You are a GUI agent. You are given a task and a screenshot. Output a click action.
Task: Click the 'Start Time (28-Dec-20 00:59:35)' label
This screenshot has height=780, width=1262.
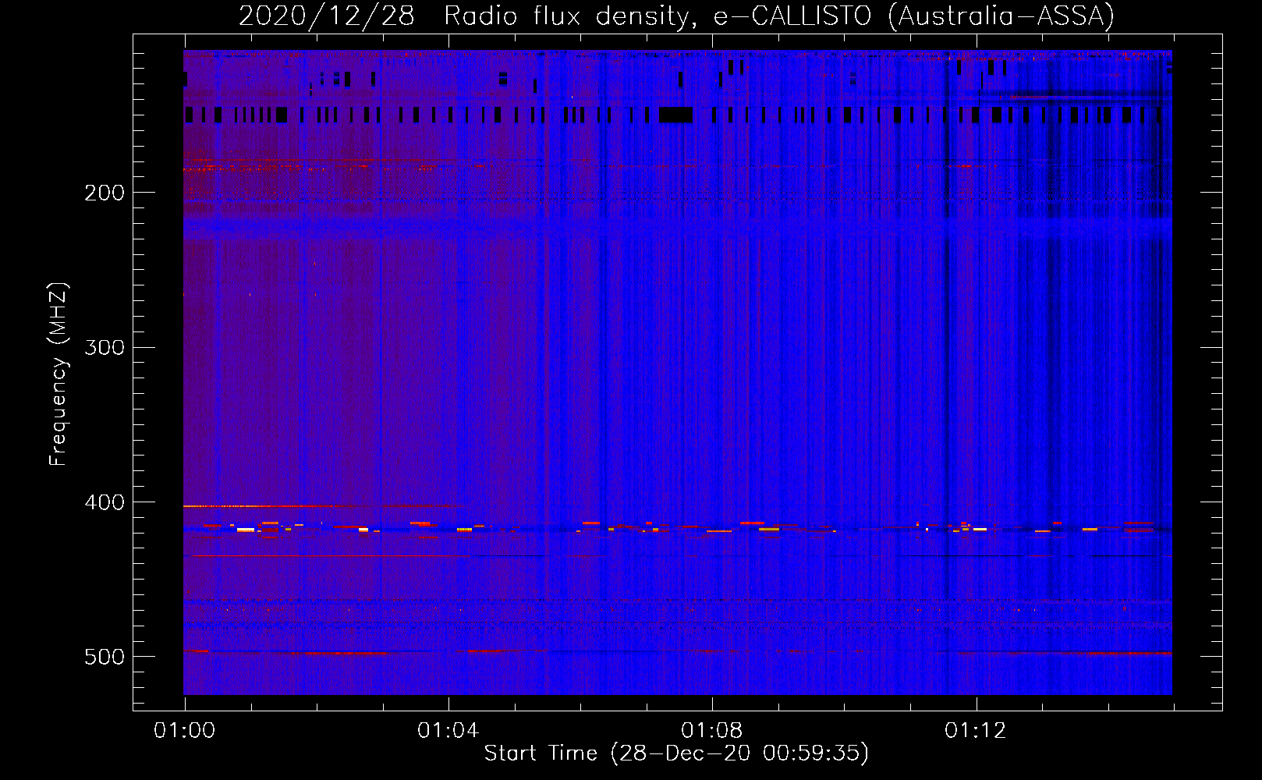[676, 753]
